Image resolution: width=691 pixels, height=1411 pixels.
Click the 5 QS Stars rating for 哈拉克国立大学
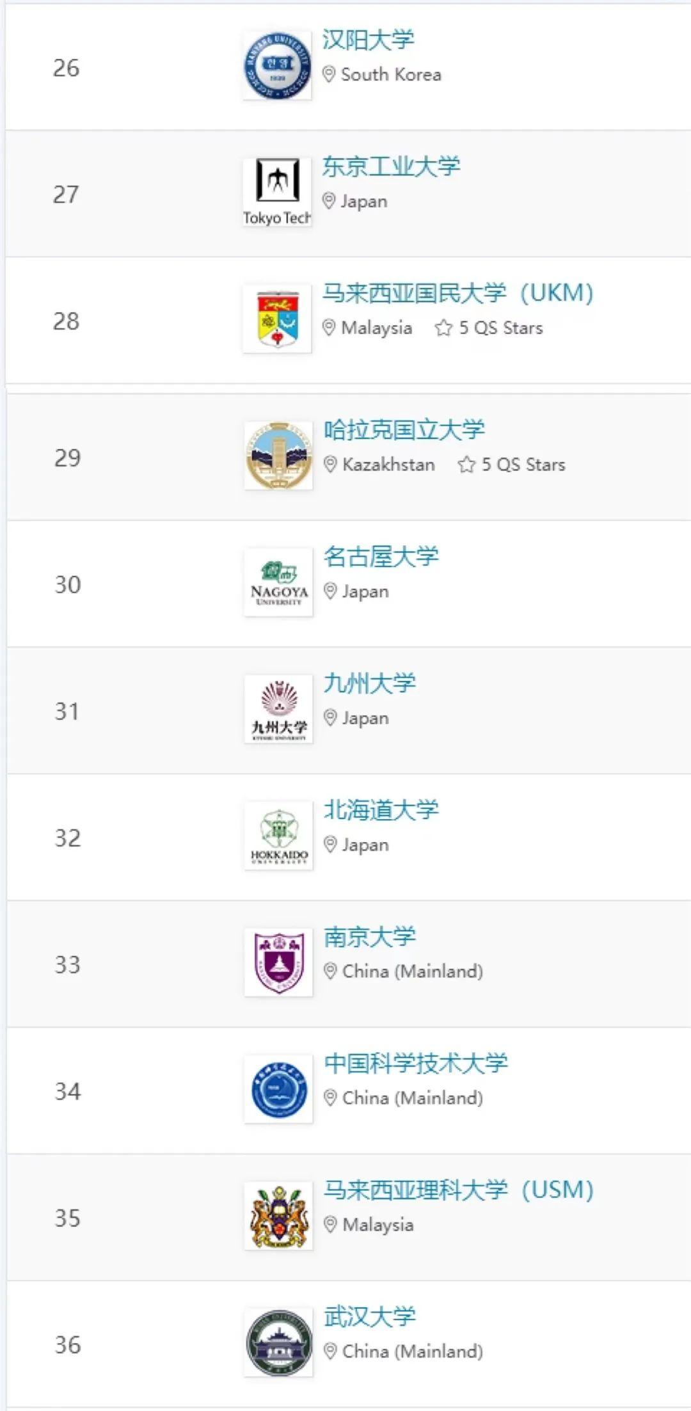tap(512, 465)
